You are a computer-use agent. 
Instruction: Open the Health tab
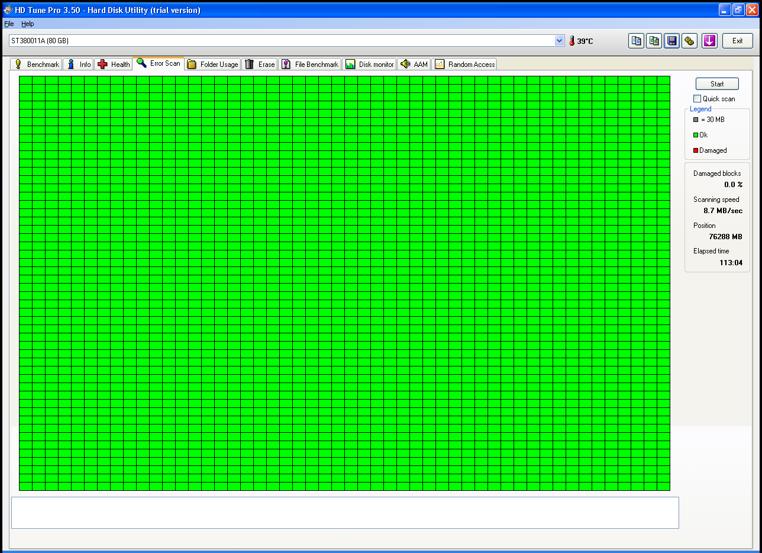coord(114,65)
